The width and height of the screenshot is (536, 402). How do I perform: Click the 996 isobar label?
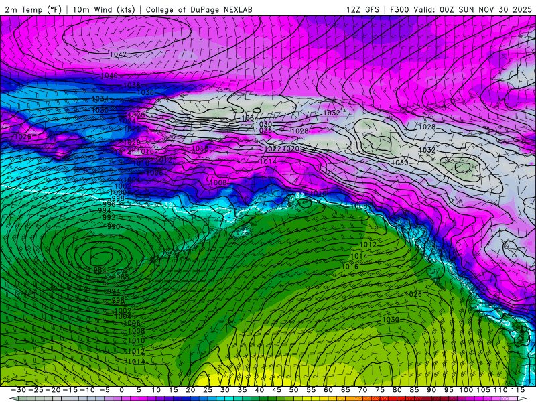[109, 204]
